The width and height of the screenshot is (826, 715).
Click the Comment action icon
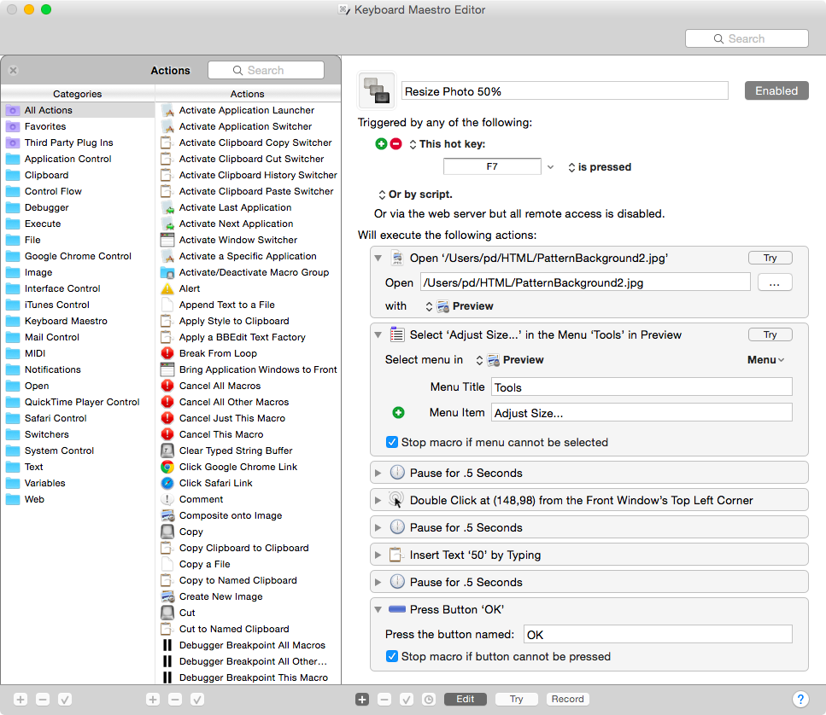coord(167,499)
